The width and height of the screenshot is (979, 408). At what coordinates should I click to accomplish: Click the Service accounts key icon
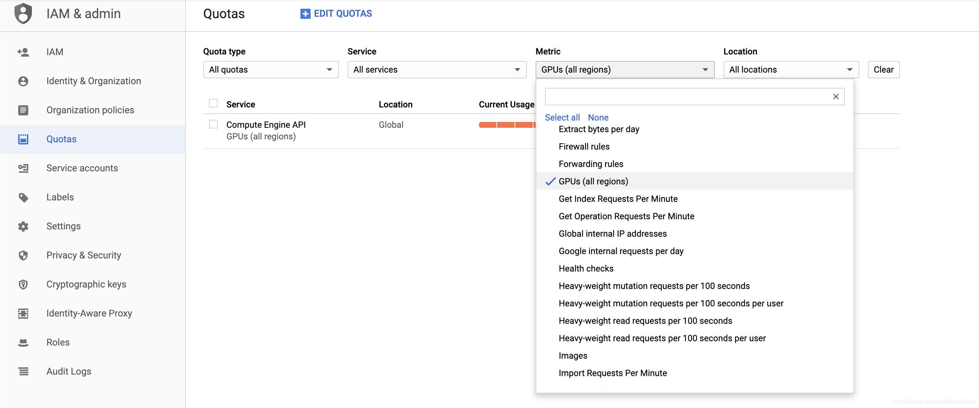[x=23, y=168]
